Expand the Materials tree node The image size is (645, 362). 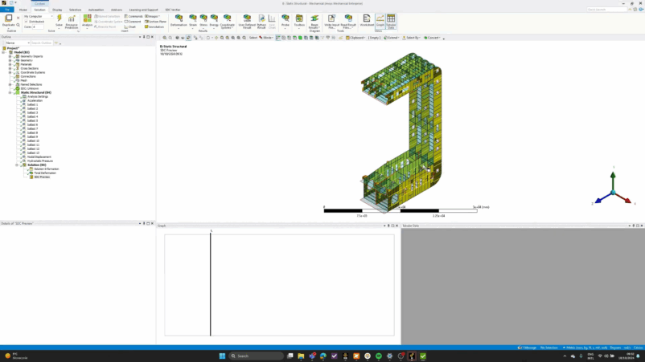pos(10,64)
